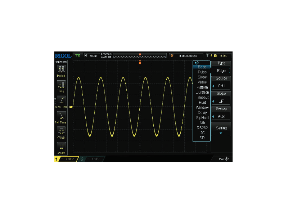Screen dimensions: 288x216
Task: Enable channel 2 at 1.00 V
Action: [x=91, y=159]
